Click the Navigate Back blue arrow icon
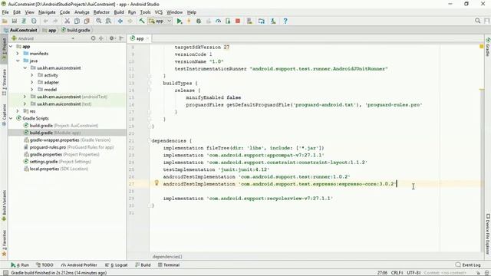Screen dimensions: 491x276 (120, 21)
